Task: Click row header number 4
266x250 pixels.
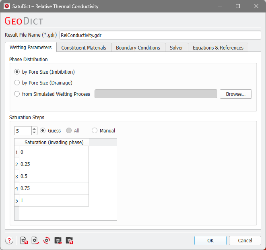Action: coord(16,188)
